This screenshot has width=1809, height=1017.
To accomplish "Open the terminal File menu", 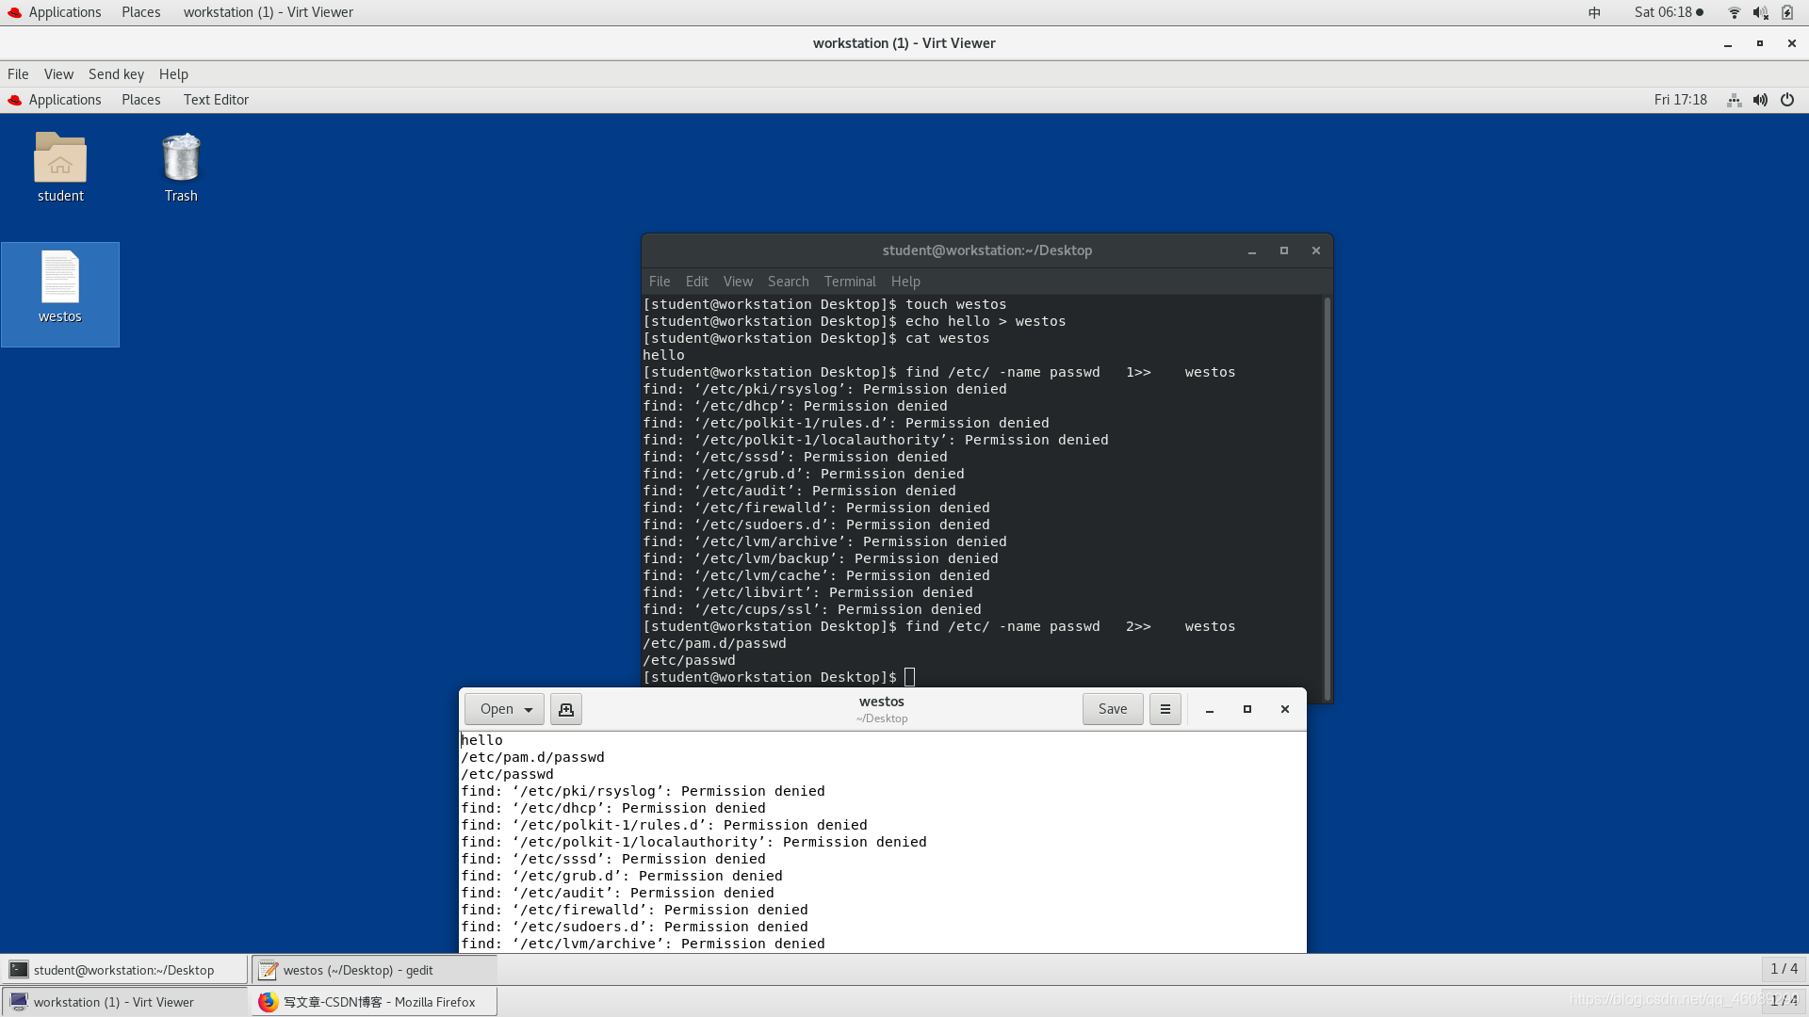I will click(660, 282).
